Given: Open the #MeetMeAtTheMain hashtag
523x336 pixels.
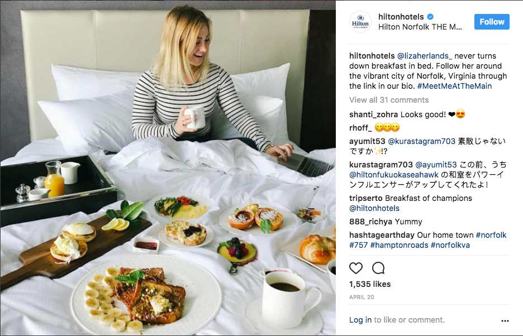Looking at the screenshot, I should (x=454, y=86).
